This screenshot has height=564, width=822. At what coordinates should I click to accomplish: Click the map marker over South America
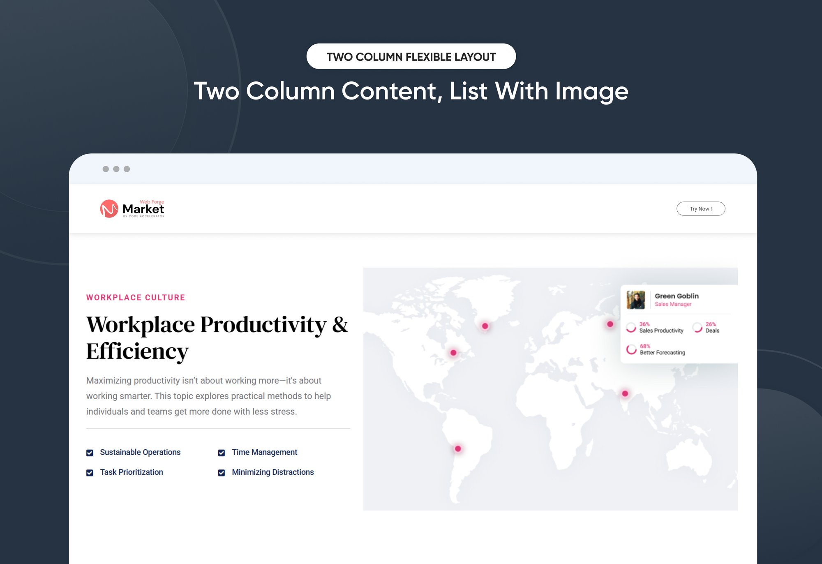pyautogui.click(x=458, y=448)
